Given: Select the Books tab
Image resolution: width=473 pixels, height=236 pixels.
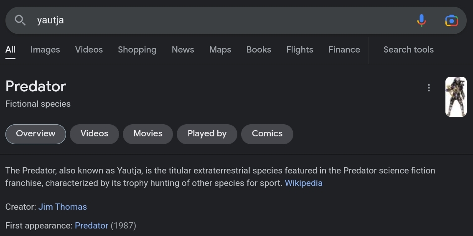Looking at the screenshot, I should click(259, 50).
